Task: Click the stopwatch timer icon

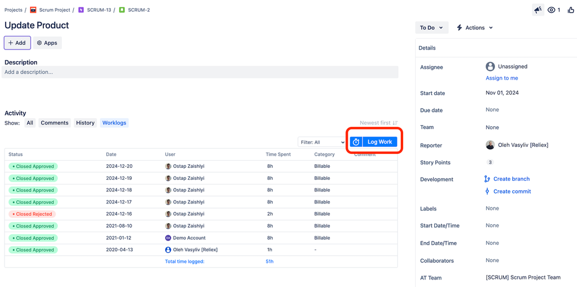Action: click(x=356, y=142)
